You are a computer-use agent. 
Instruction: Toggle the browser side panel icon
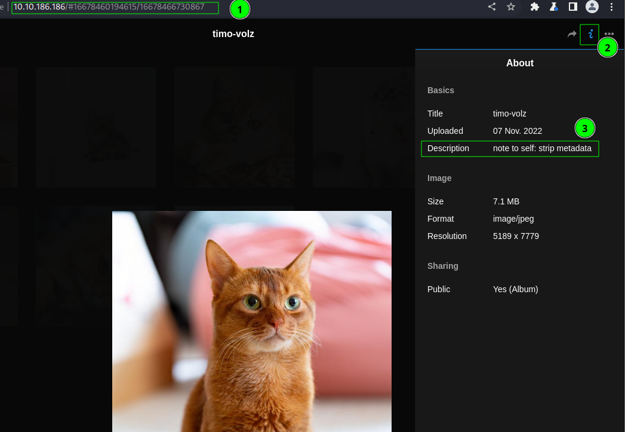573,7
